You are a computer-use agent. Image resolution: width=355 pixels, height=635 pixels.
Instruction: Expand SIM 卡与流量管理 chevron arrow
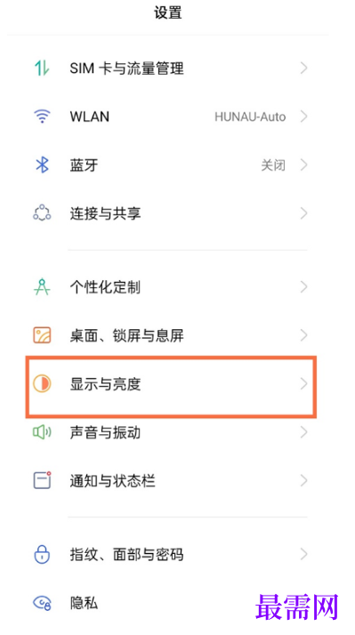click(304, 69)
